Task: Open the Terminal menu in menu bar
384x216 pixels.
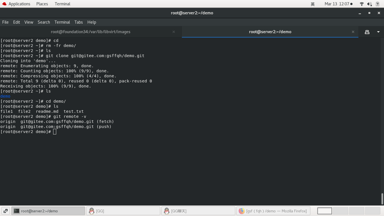Action: [x=62, y=22]
